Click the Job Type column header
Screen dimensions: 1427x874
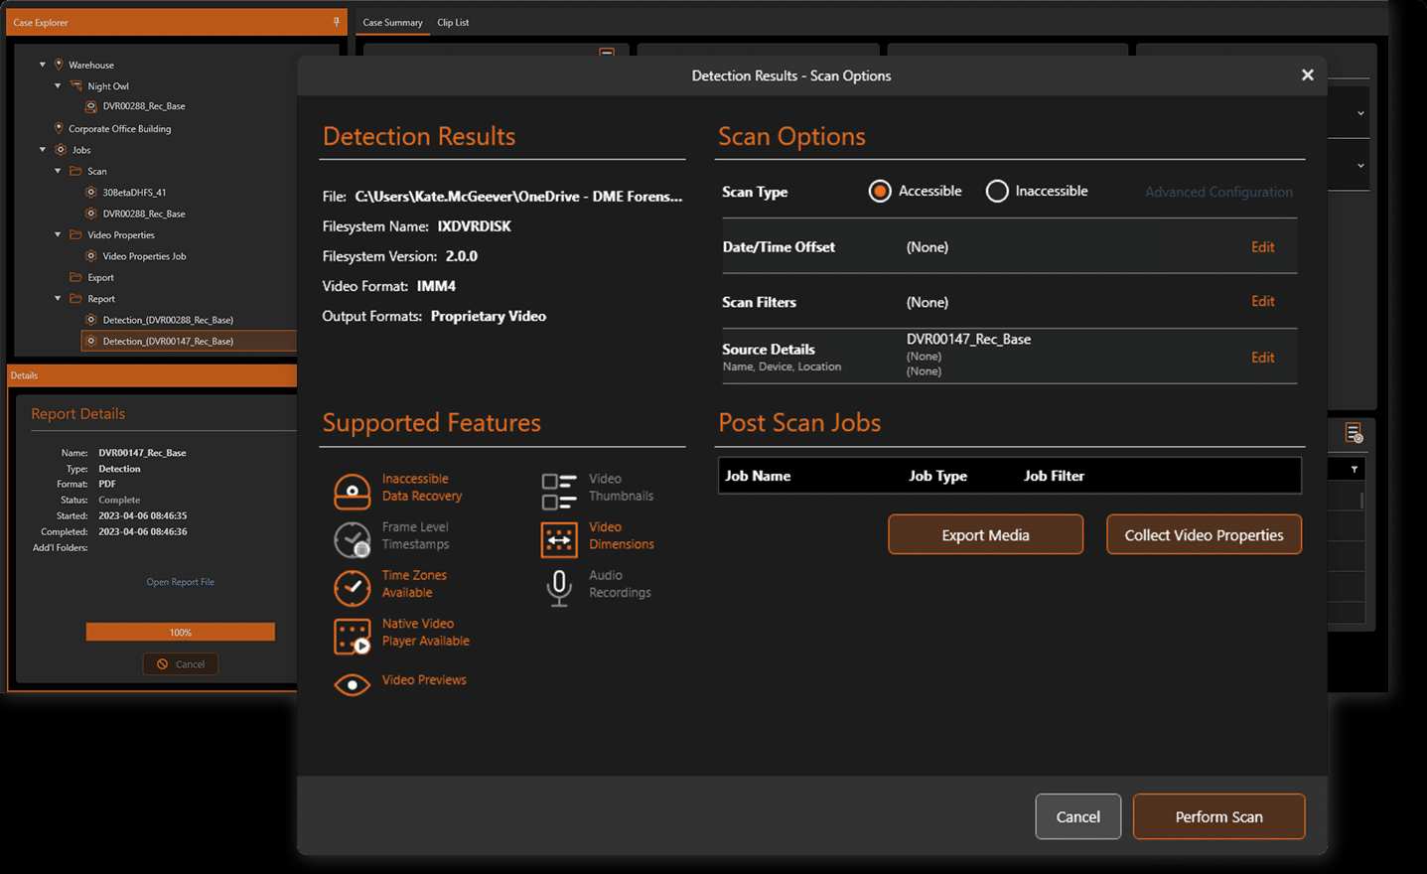click(937, 476)
